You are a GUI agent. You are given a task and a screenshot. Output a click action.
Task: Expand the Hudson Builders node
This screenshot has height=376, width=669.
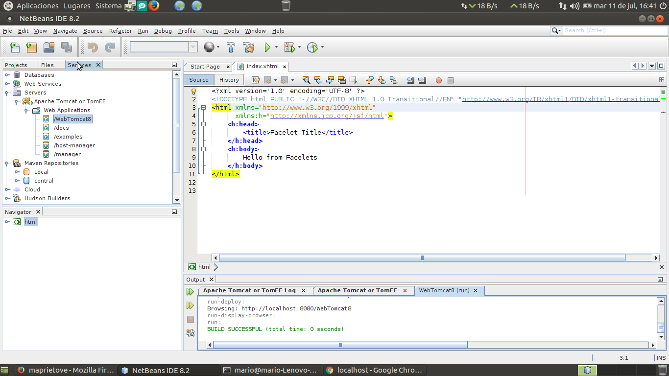tap(7, 198)
